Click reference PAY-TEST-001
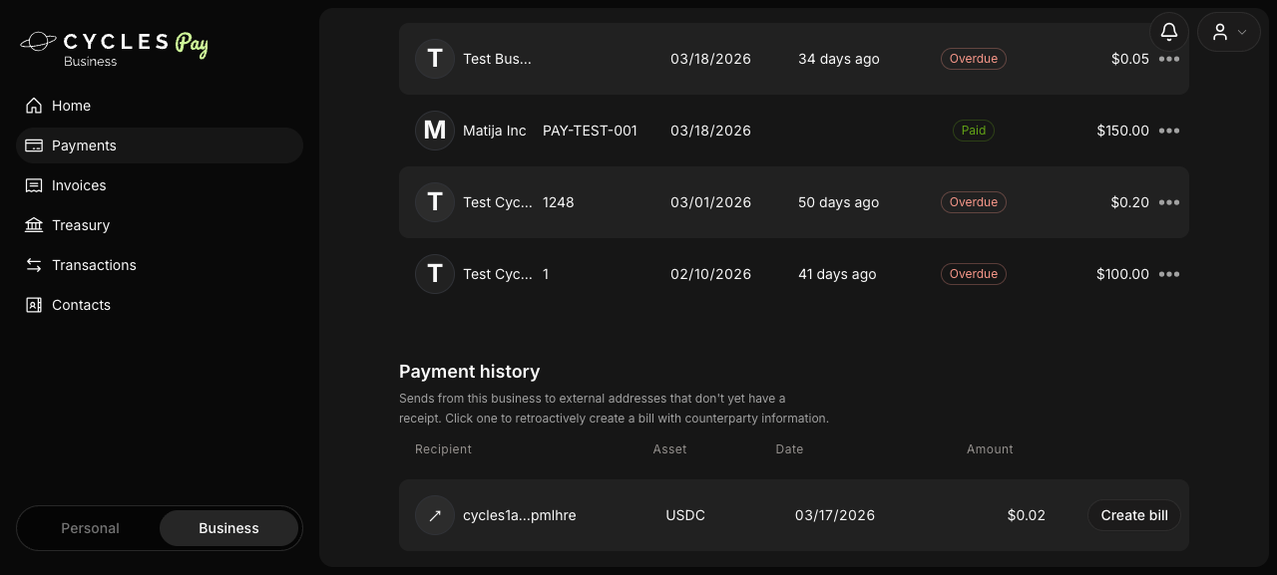 pos(590,131)
